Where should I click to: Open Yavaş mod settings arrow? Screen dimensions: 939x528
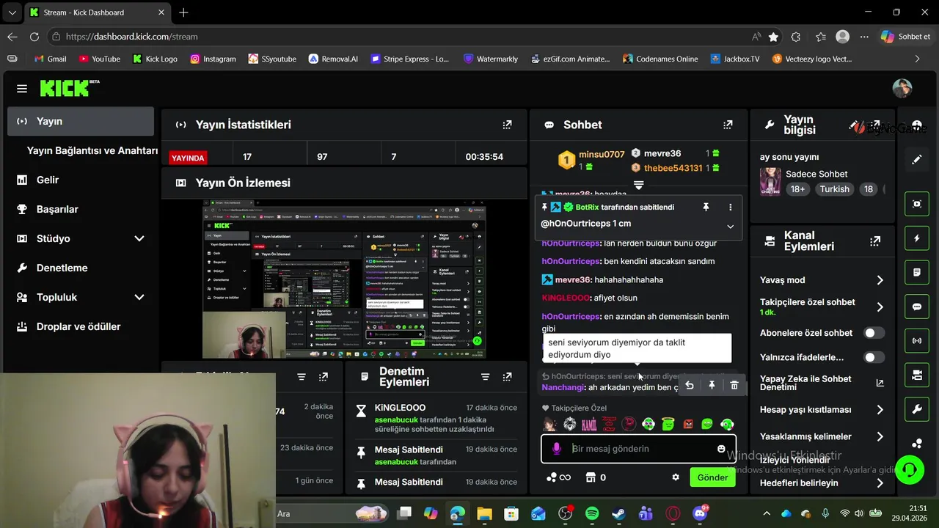click(880, 280)
